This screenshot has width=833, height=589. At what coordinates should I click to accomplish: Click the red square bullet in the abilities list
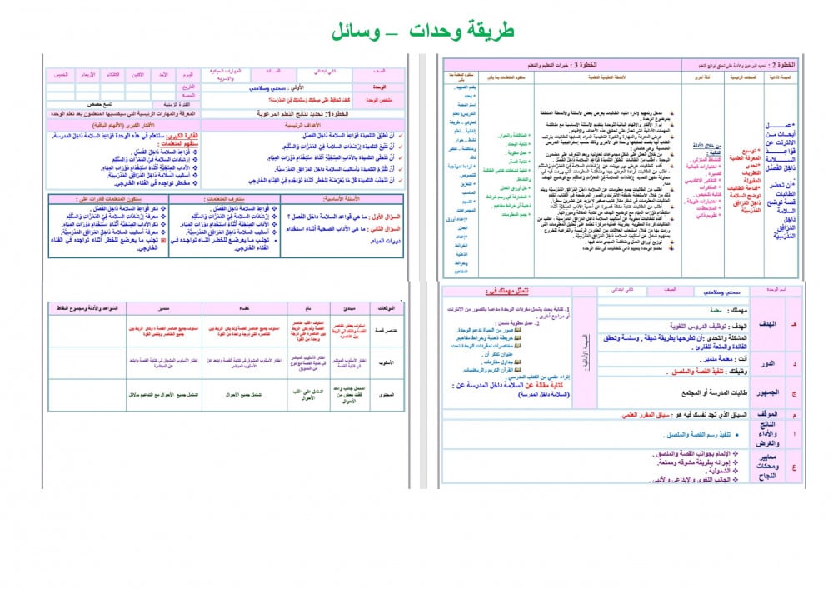(168, 240)
